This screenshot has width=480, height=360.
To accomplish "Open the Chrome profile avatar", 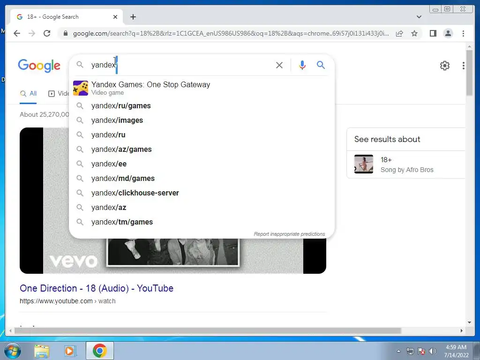I will [x=448, y=33].
